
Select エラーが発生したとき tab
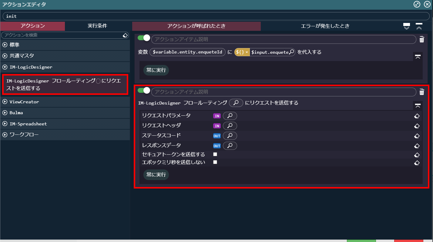(x=325, y=26)
